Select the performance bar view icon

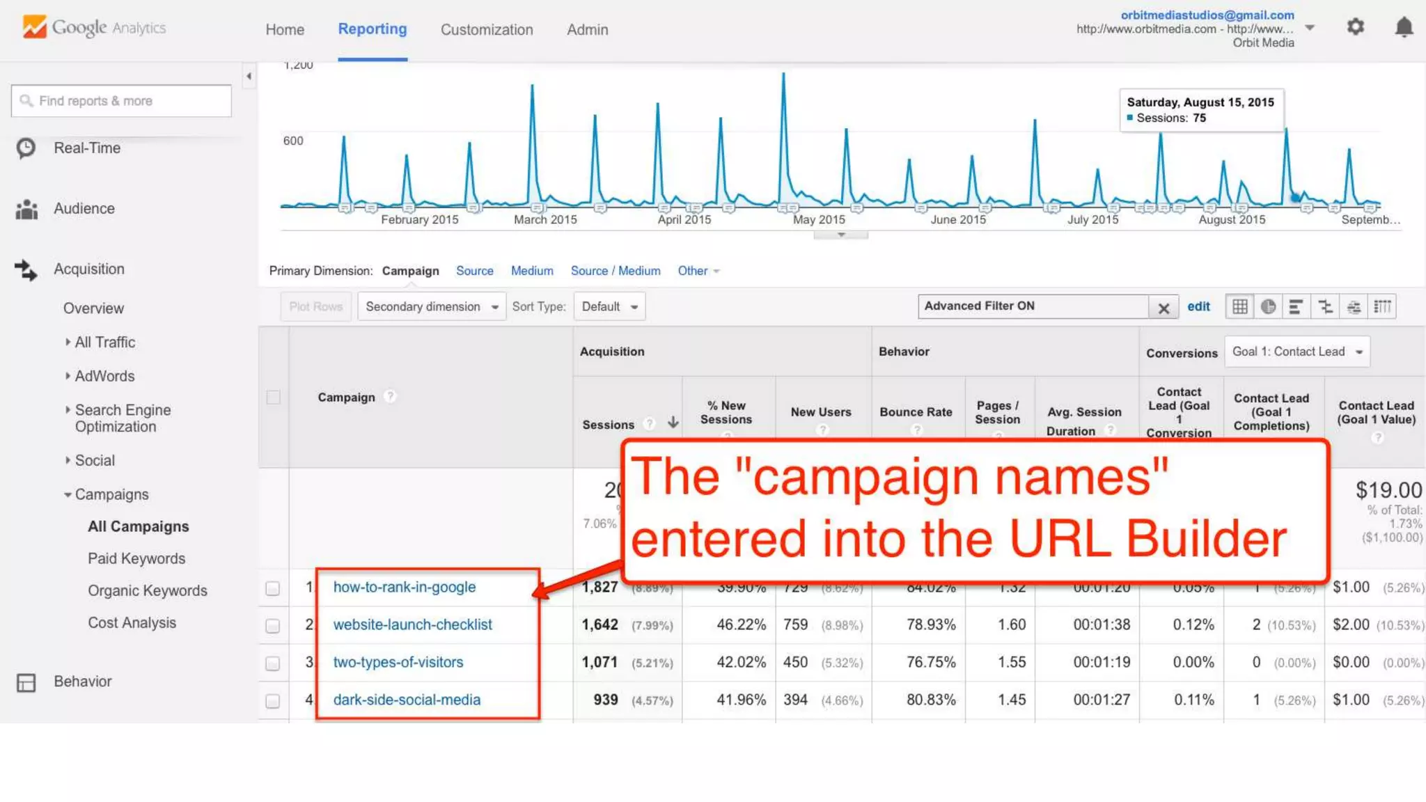pos(1296,306)
